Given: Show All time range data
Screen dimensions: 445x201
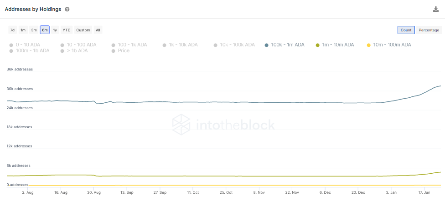Looking at the screenshot, I should click(x=98, y=30).
